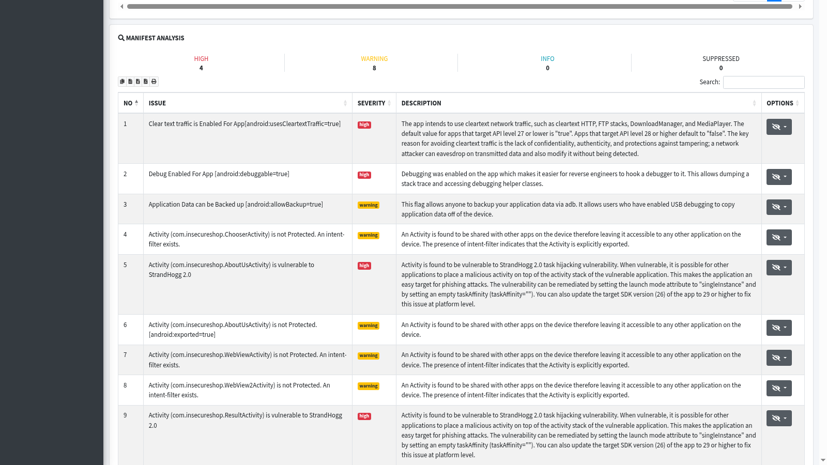Click the warning badge for WebView2Activity row
Viewport: 827px width, 465px height.
[x=369, y=386]
